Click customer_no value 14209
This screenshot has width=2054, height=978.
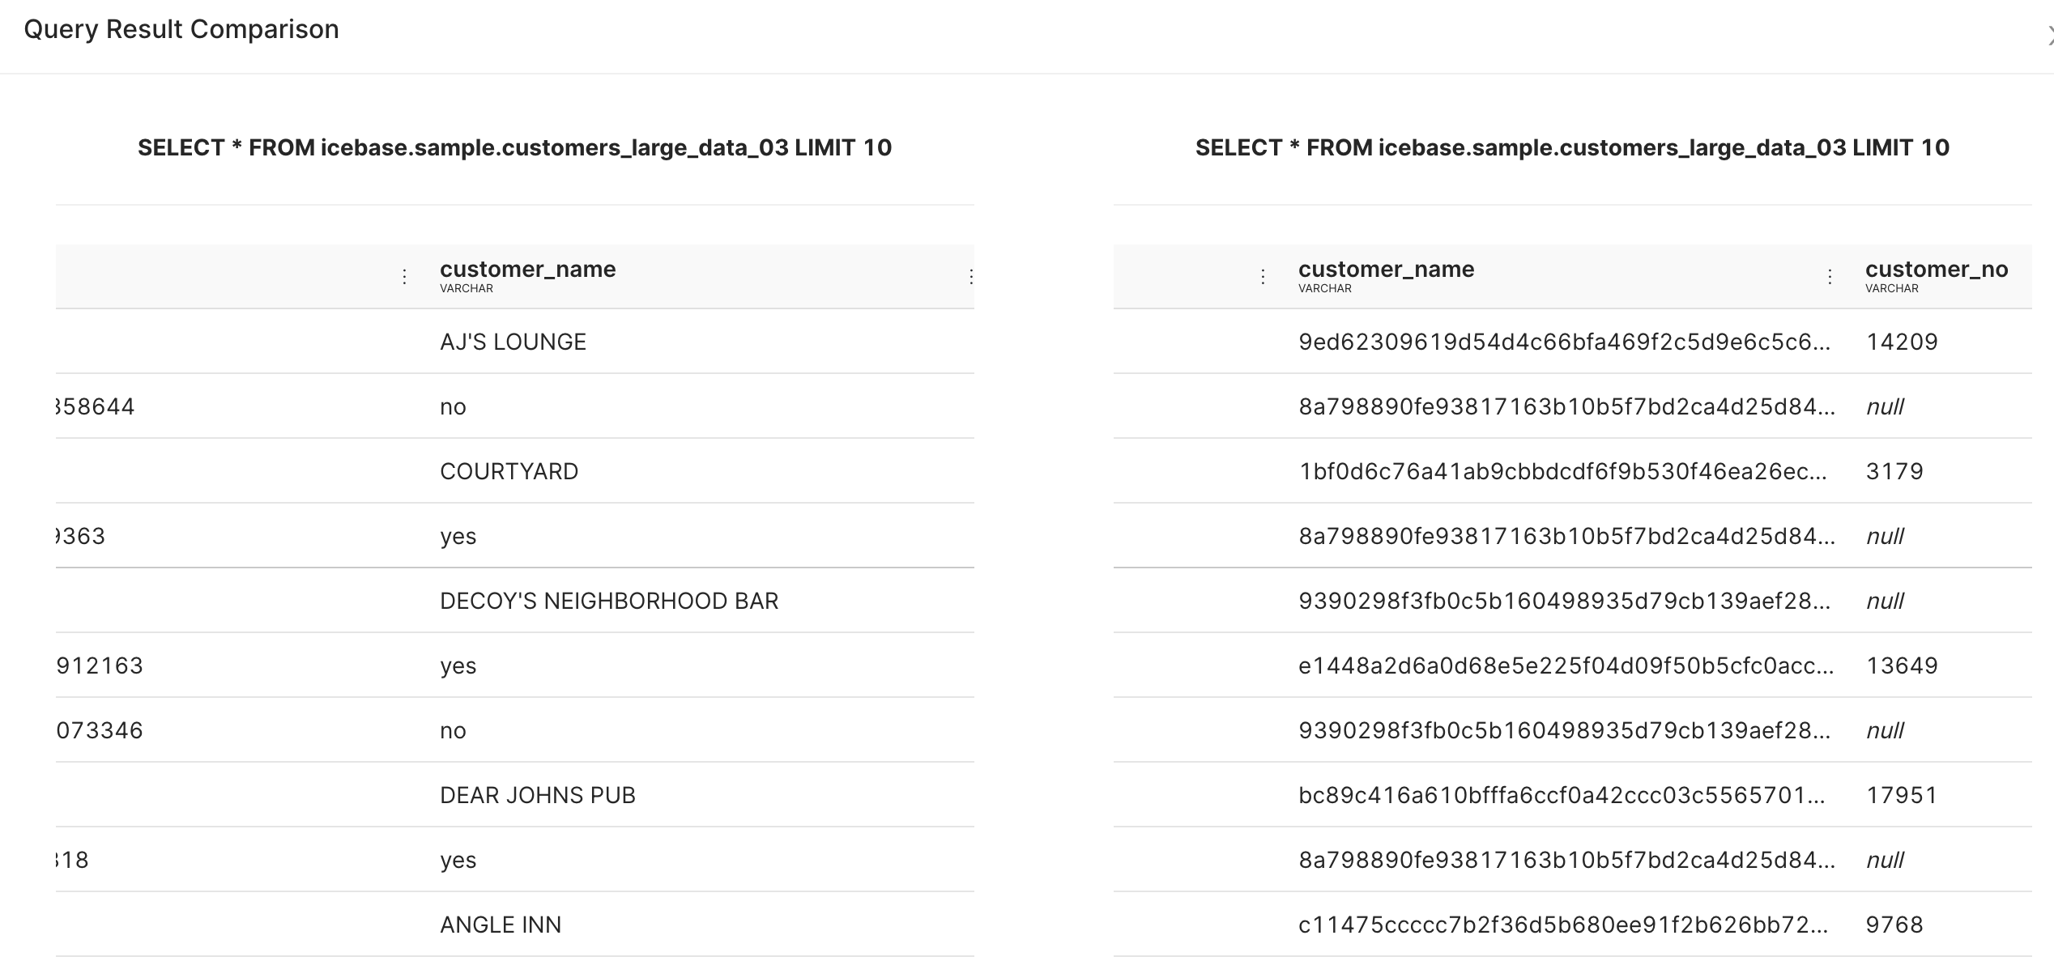coord(1902,342)
